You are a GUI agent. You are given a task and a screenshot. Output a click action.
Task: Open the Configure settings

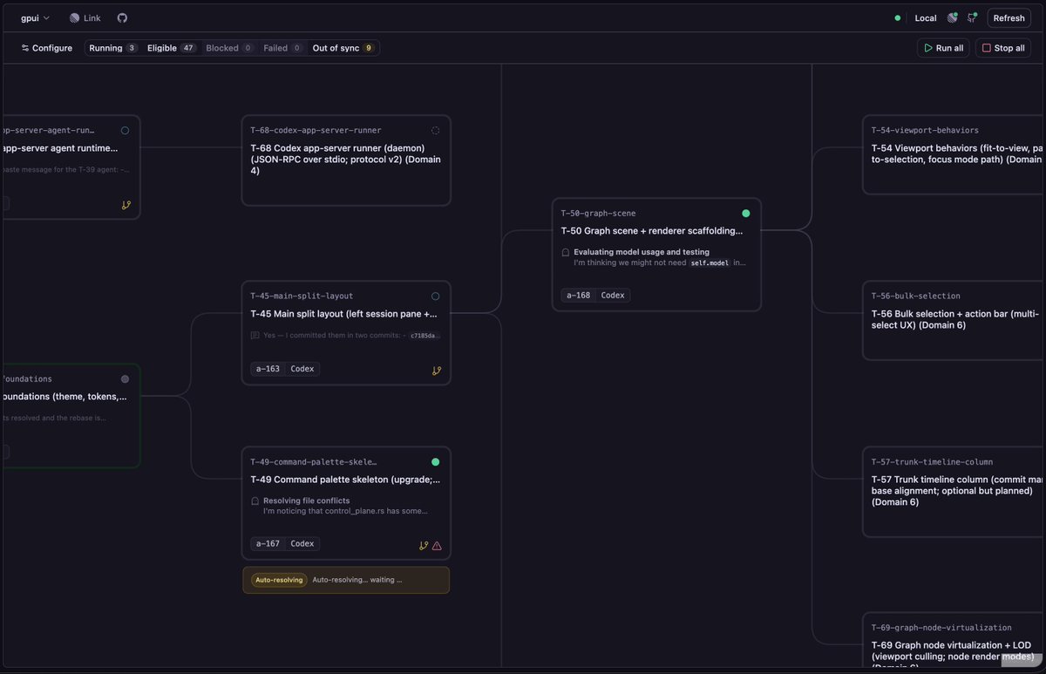[x=47, y=48]
